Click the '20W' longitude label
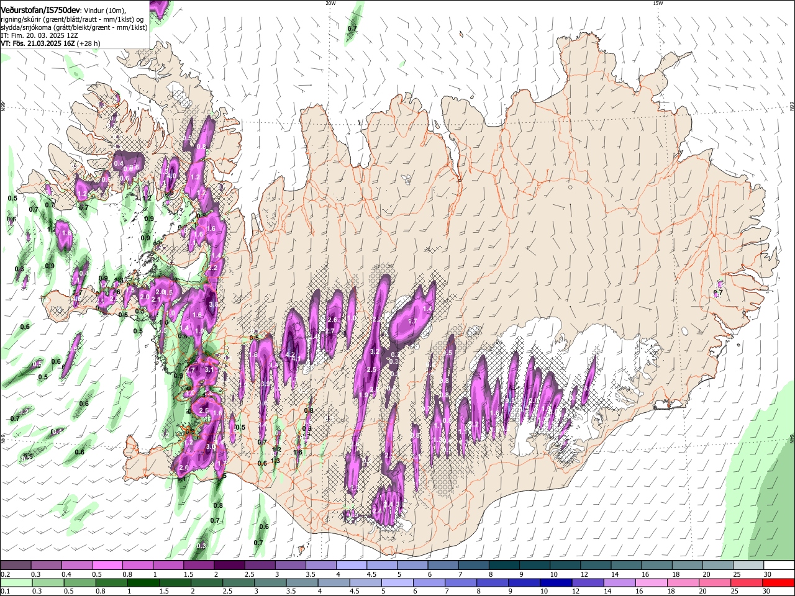Image resolution: width=795 pixels, height=596 pixels. pyautogui.click(x=330, y=3)
